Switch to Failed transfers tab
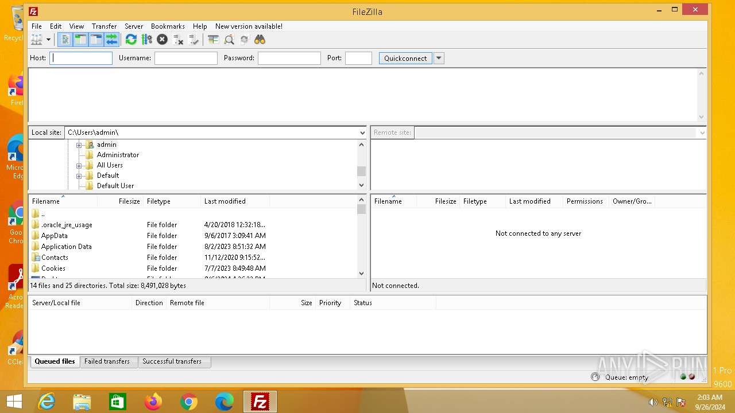 [x=107, y=361]
